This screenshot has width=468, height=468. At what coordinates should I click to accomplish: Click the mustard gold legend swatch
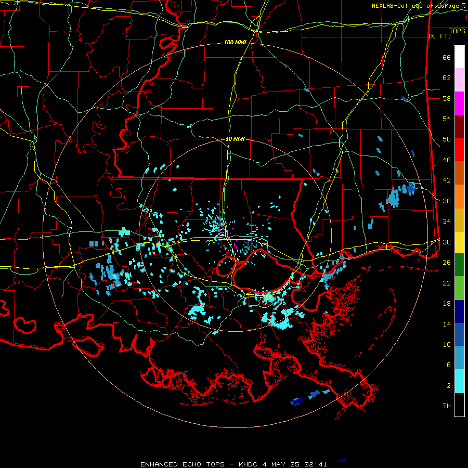click(459, 220)
